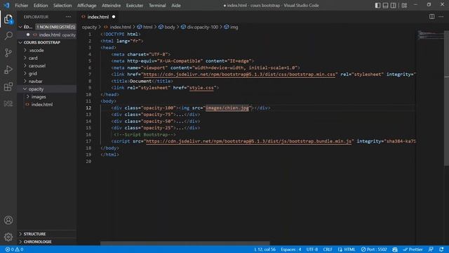The width and height of the screenshot is (449, 253).
Task: Open editor More Actions ellipsis
Action: (x=441, y=17)
